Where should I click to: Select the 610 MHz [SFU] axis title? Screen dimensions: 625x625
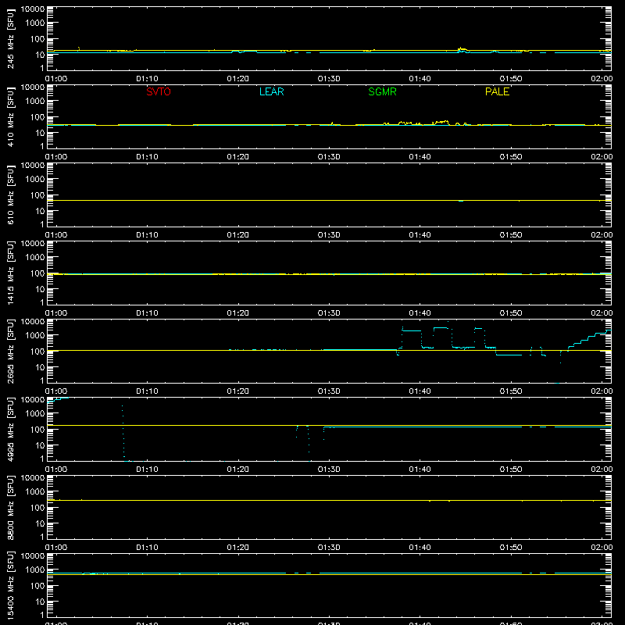click(x=10, y=195)
